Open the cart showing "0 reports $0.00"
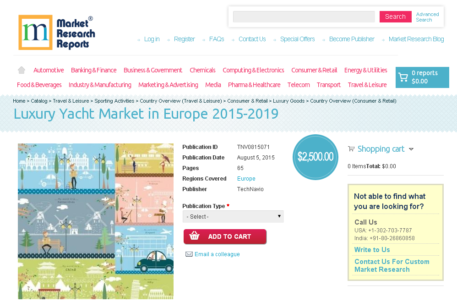This screenshot has width=457, height=302. point(421,77)
